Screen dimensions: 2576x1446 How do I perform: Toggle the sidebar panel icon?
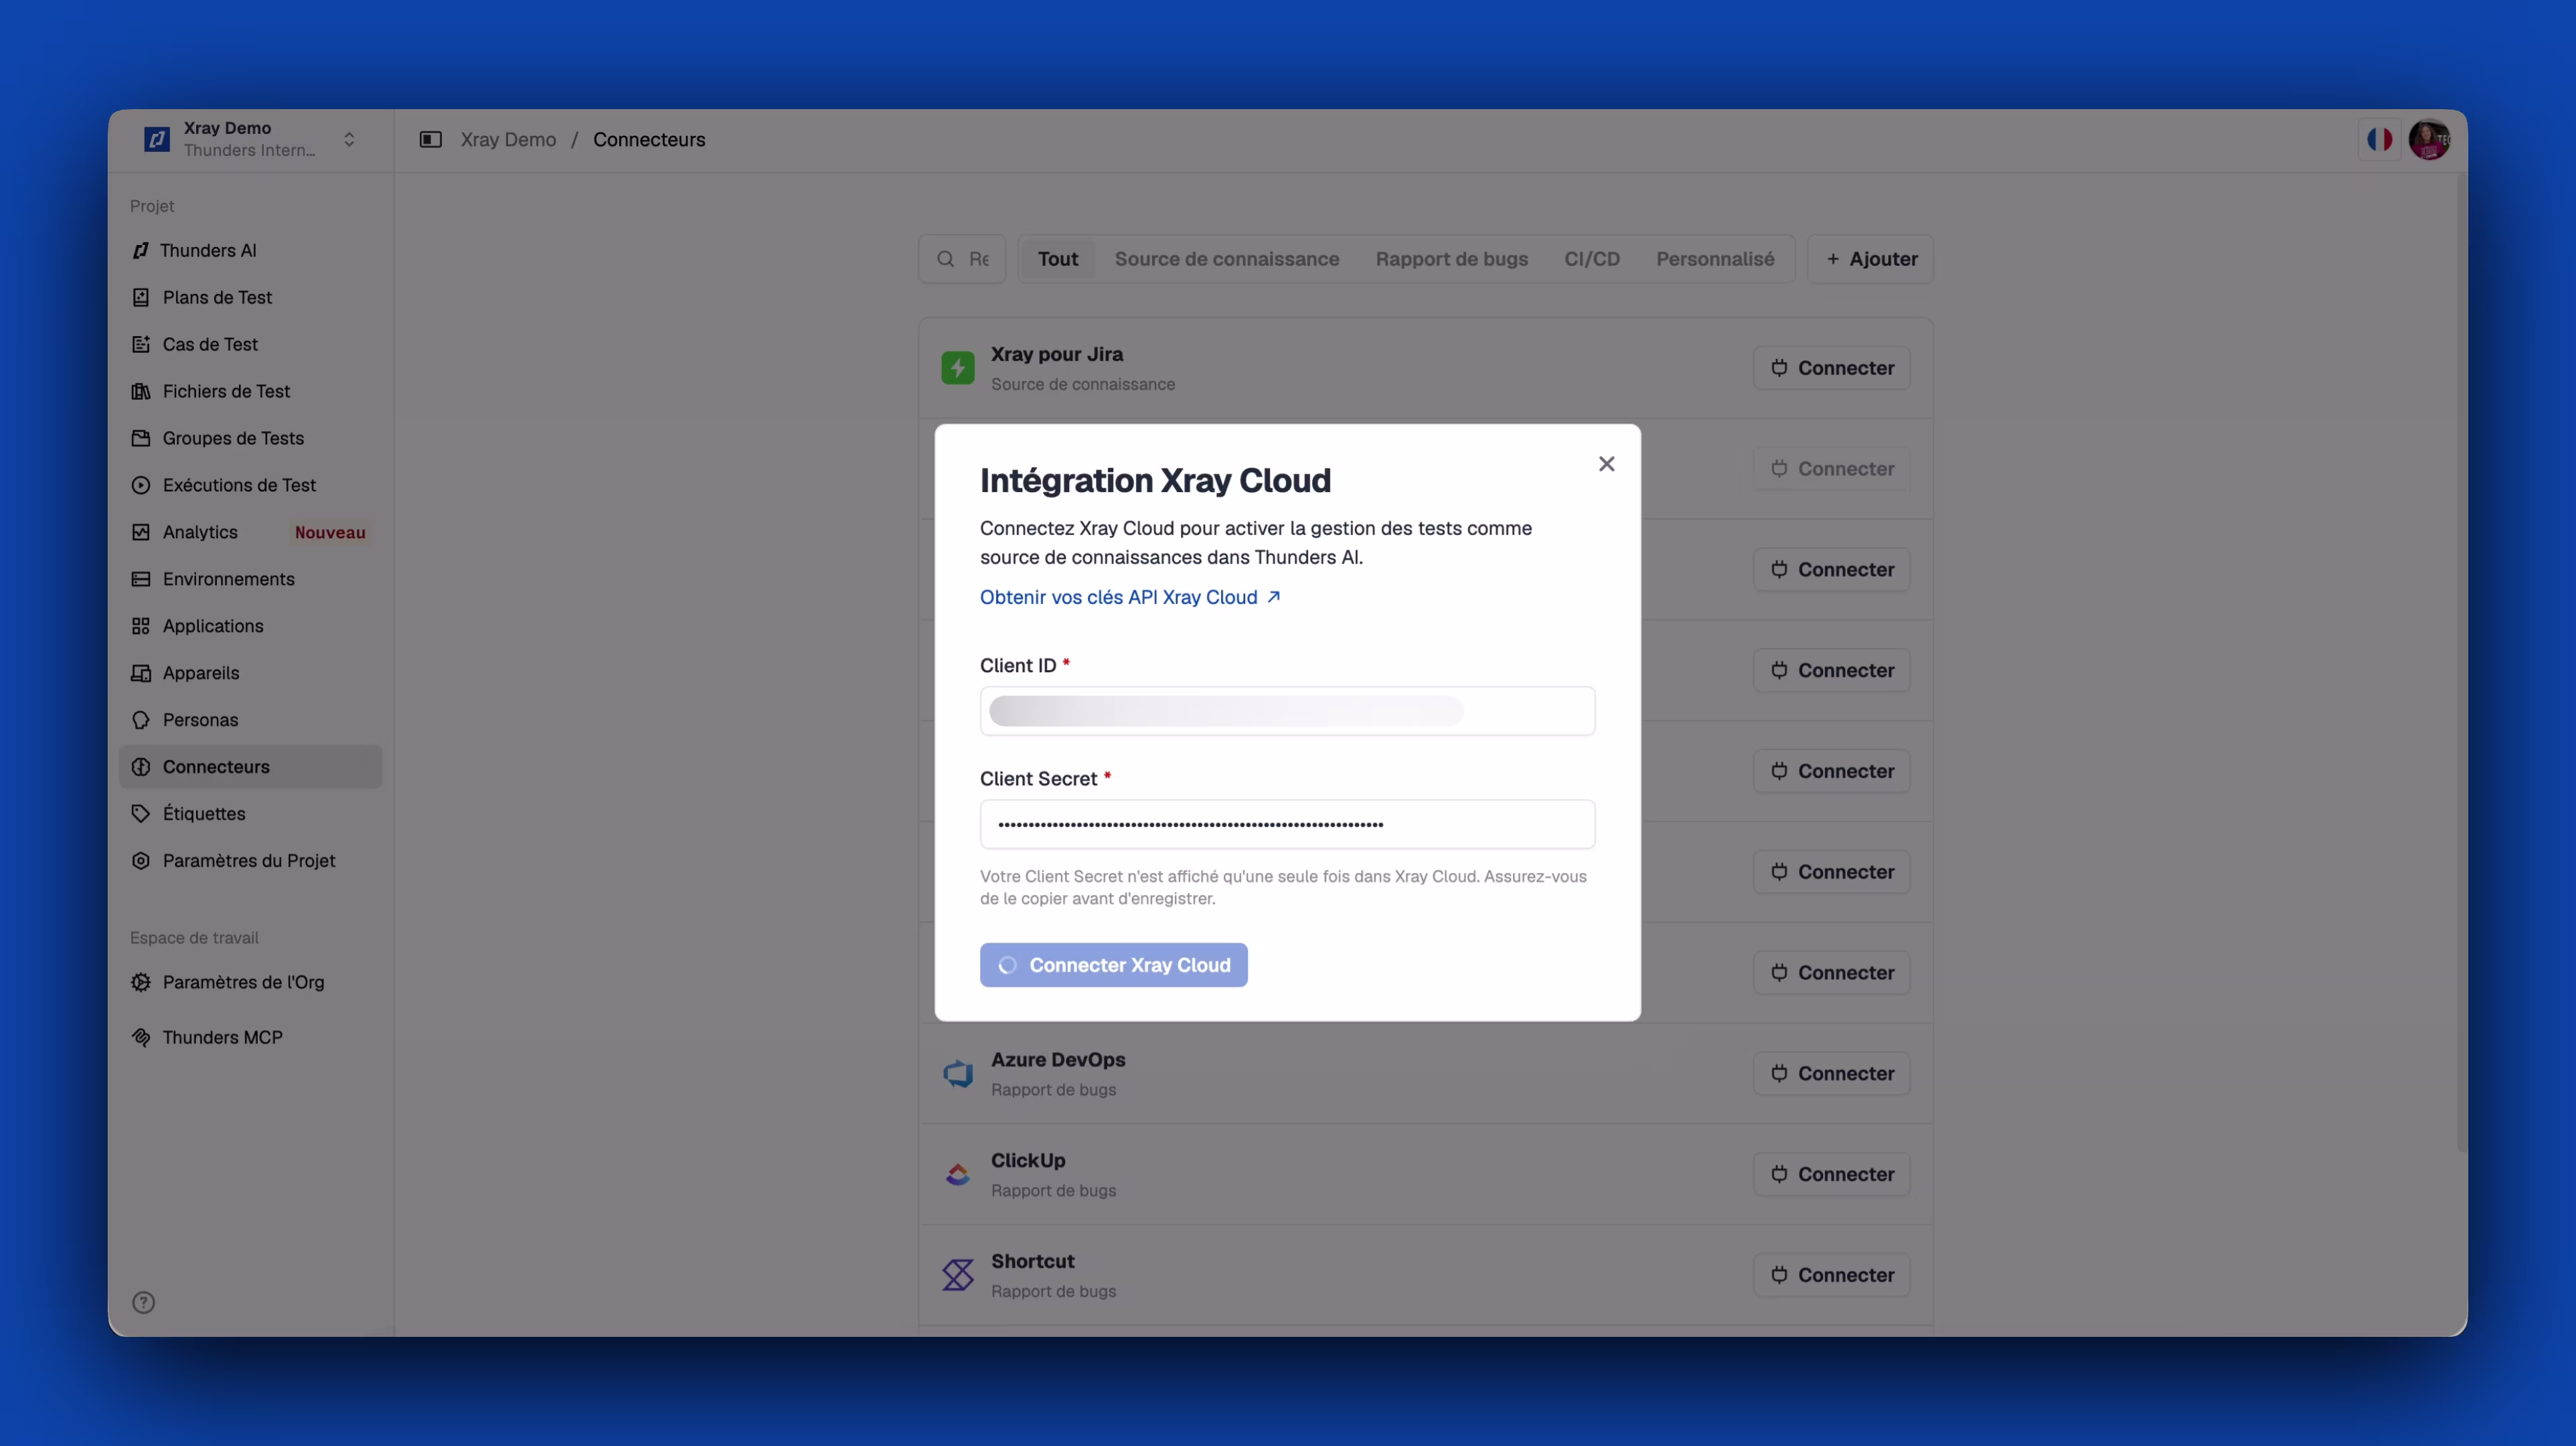(x=430, y=140)
